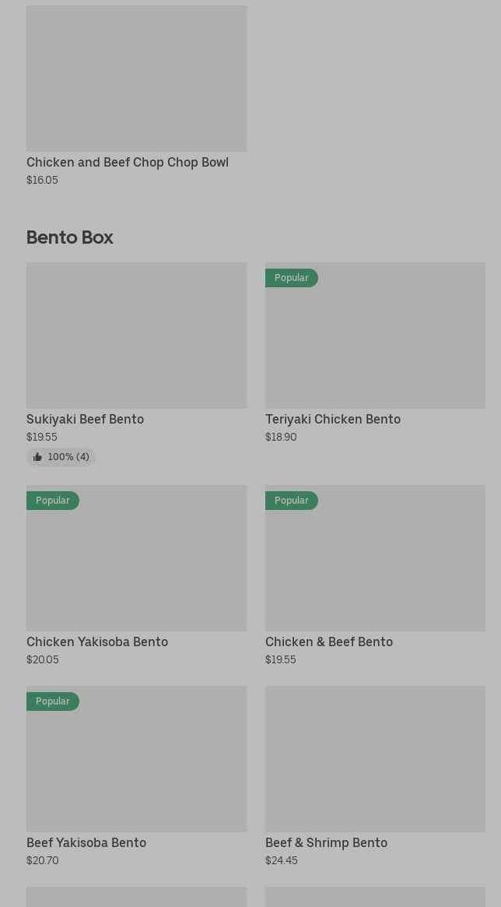Click the Popular badge on Beef Yakisoba Bento

[x=52, y=701]
